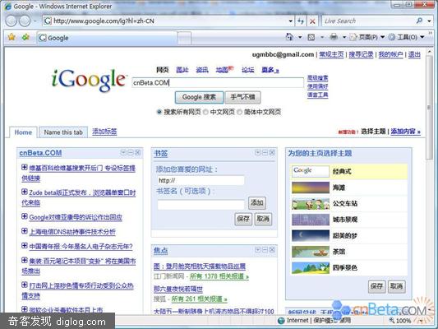Click the Add to Favorites icon

[25, 37]
